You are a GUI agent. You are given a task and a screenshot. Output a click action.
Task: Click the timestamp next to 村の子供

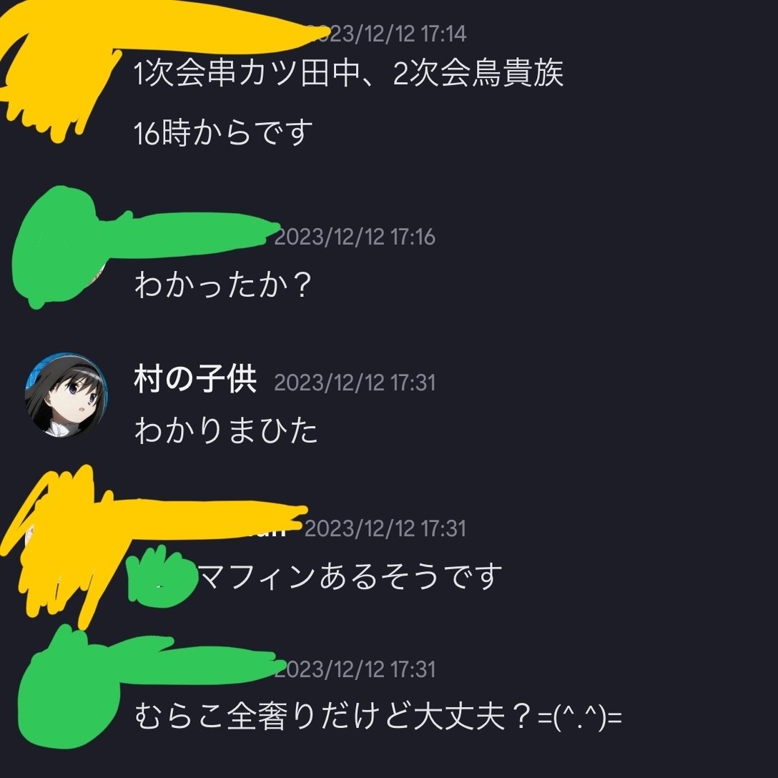pyautogui.click(x=355, y=383)
